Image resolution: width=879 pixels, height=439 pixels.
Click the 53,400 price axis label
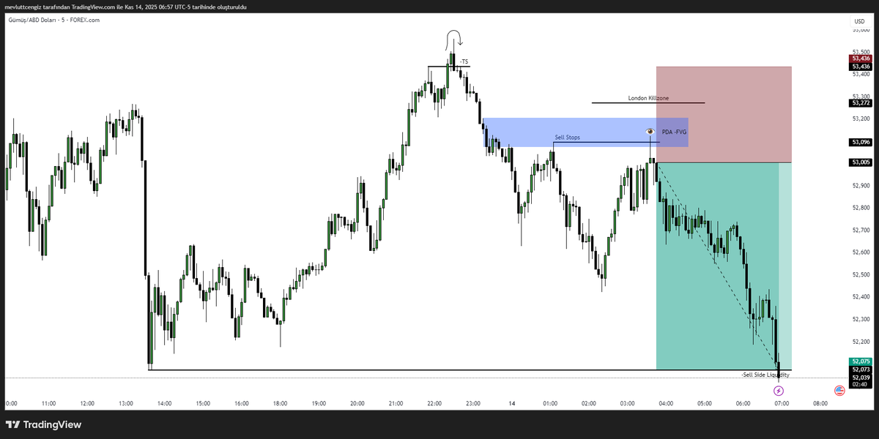pyautogui.click(x=860, y=75)
